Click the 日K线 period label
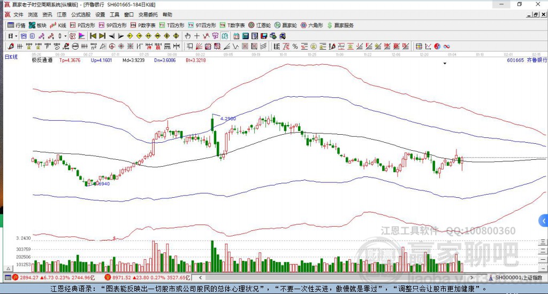This screenshot has height=294, width=548. click(11, 57)
